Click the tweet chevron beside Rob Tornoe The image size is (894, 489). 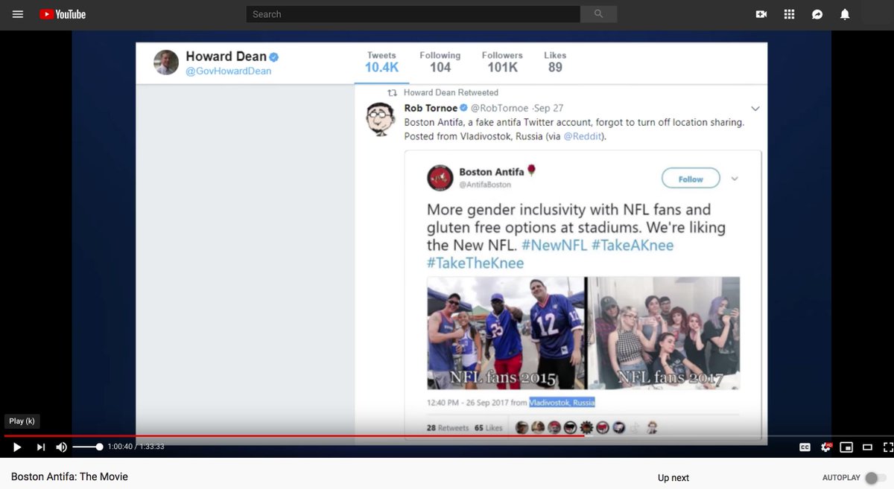click(755, 109)
